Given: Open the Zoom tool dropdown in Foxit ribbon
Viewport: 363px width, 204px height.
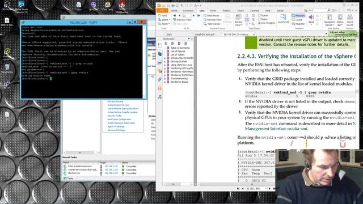Looking at the screenshot, I should pos(164,24).
